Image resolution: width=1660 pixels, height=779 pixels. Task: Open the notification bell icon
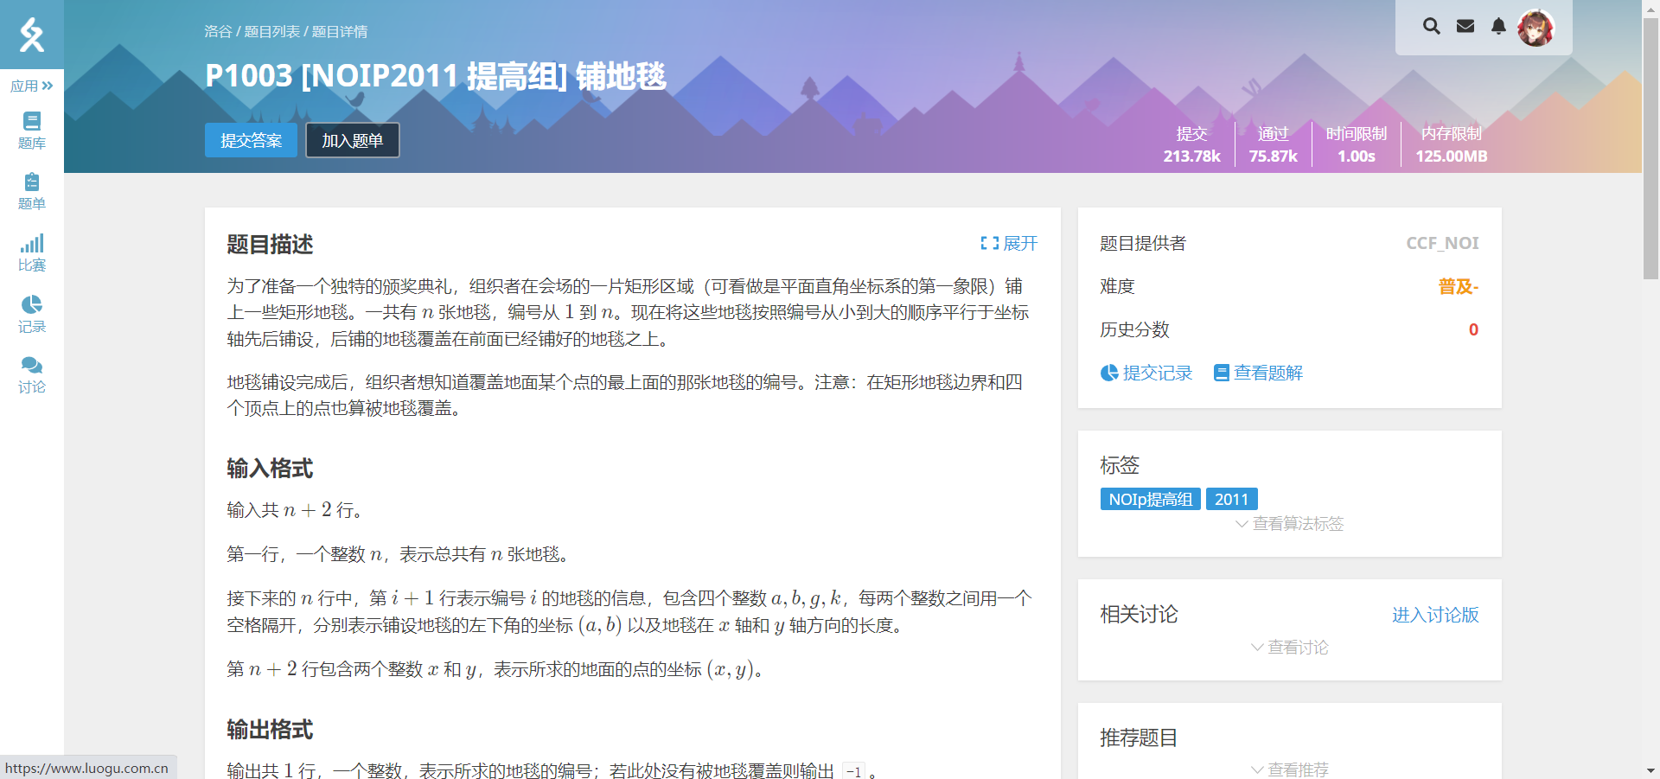click(x=1498, y=26)
